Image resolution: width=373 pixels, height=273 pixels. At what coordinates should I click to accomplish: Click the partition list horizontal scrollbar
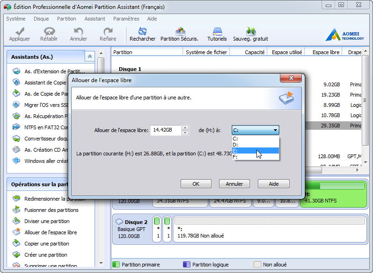pos(313,170)
